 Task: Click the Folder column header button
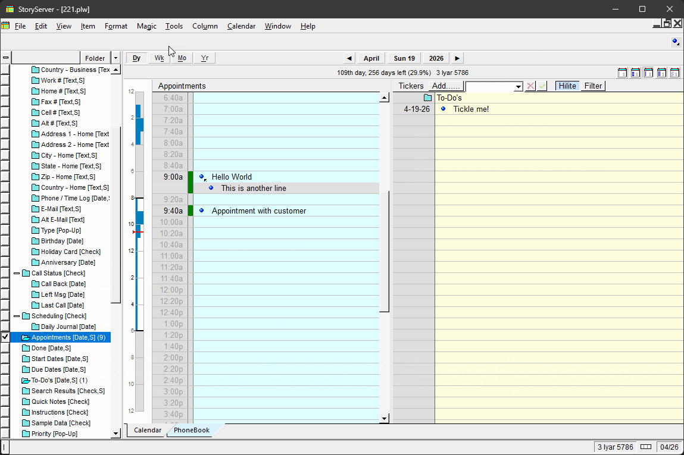pyautogui.click(x=95, y=58)
